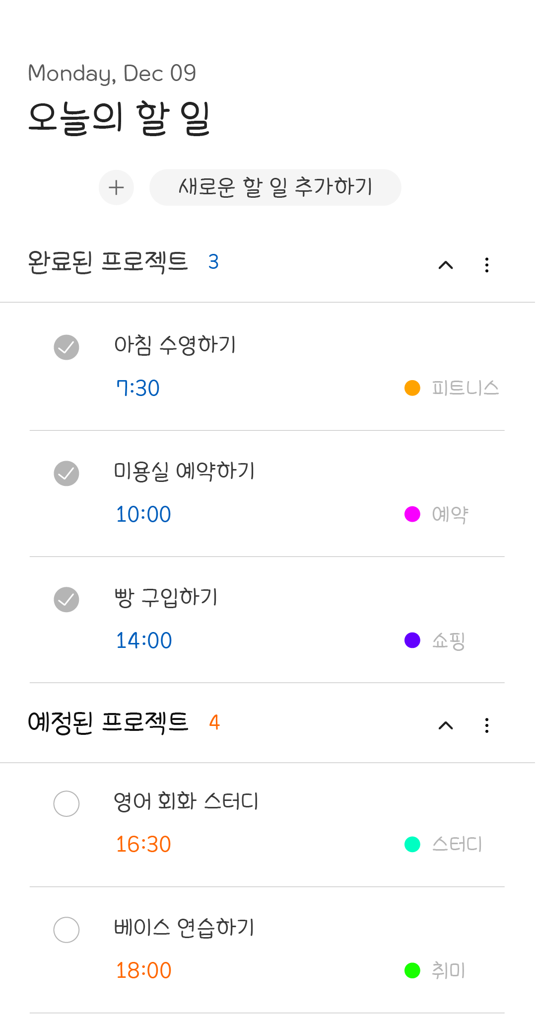536x1031 pixels.
Task: Collapse the 예정된 프로젝트 section
Action: click(x=446, y=725)
